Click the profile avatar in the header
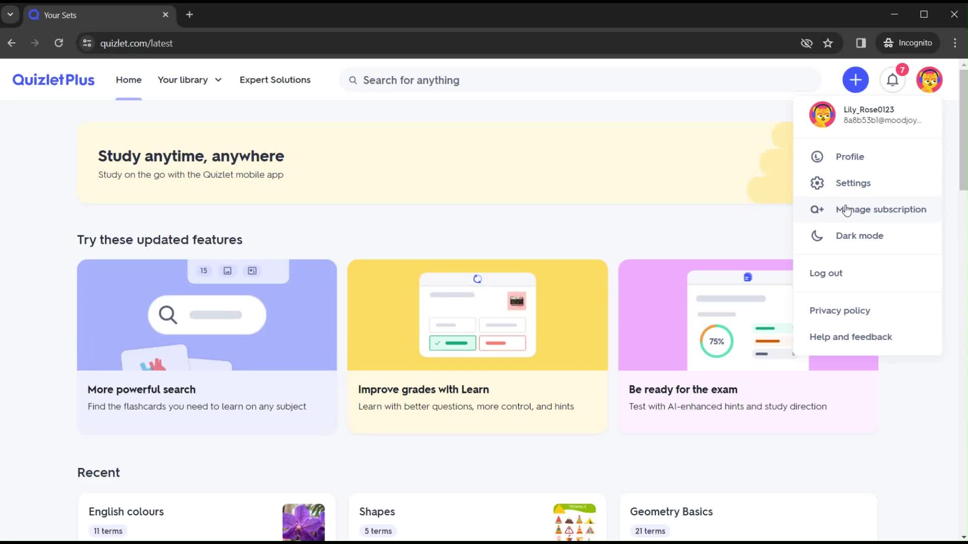The height and width of the screenshot is (544, 968). pos(929,80)
